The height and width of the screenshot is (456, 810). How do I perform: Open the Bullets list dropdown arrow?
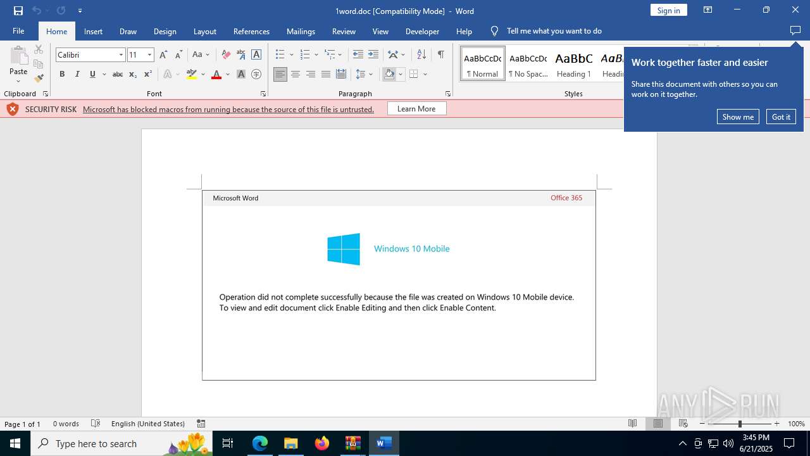point(291,54)
